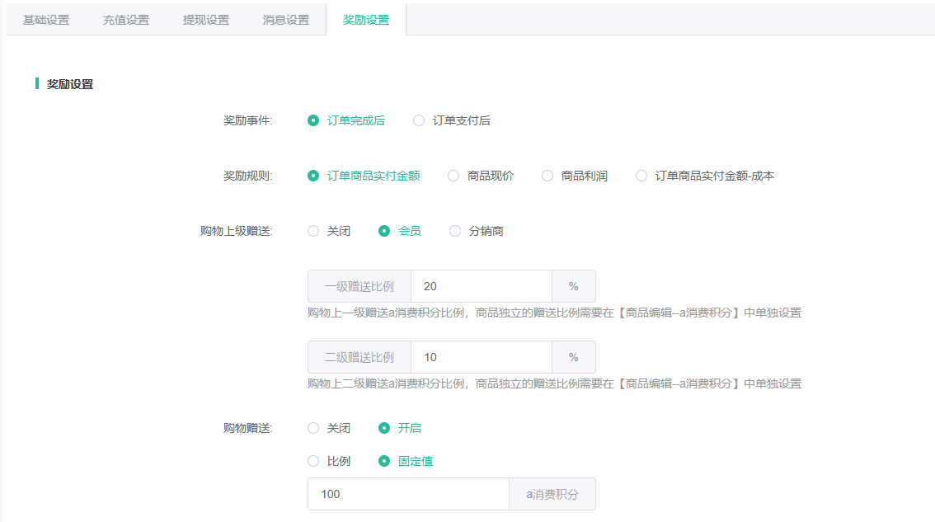This screenshot has height=522, width=935.
Task: Choose 商品现价 reward rule option
Action: pyautogui.click(x=453, y=176)
